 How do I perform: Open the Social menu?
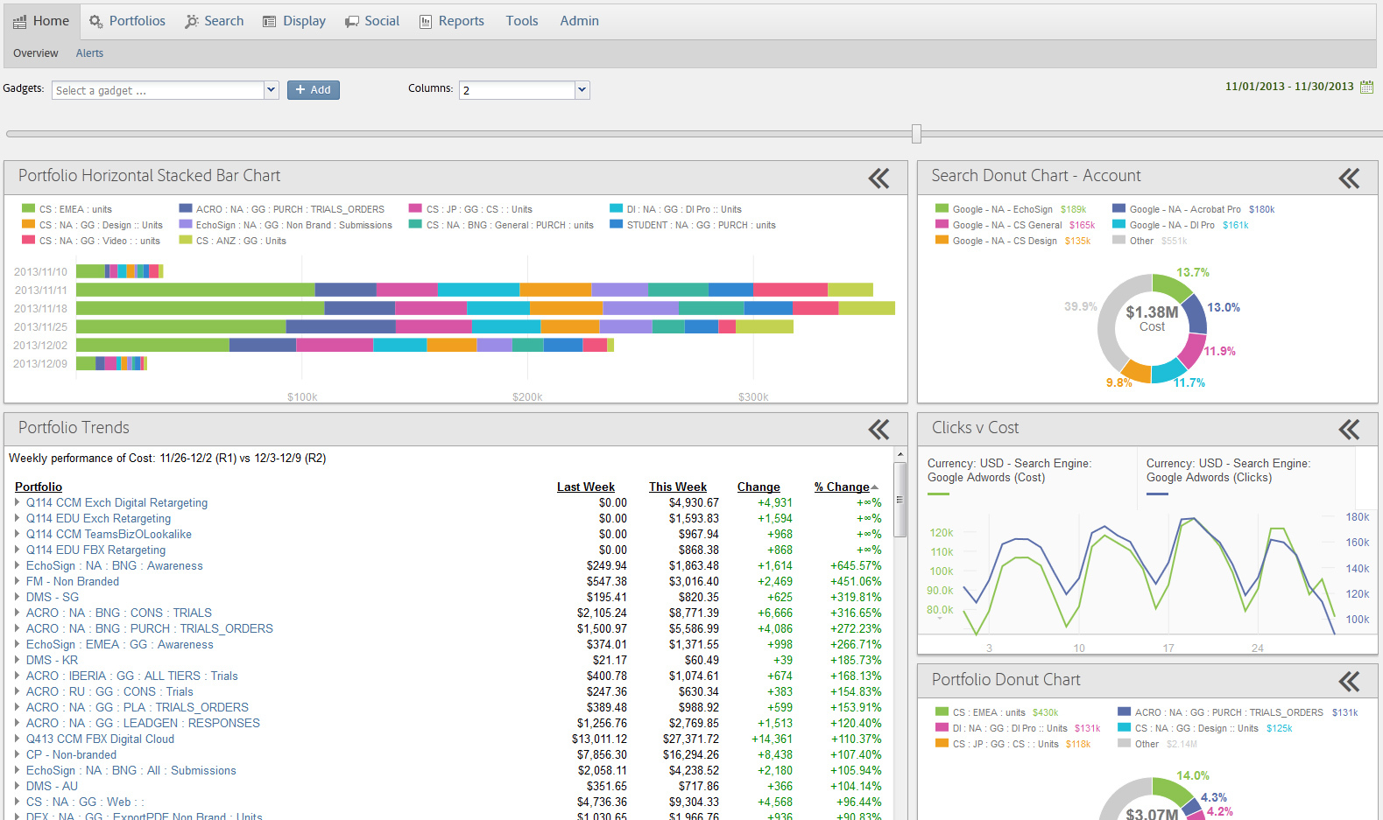372,21
